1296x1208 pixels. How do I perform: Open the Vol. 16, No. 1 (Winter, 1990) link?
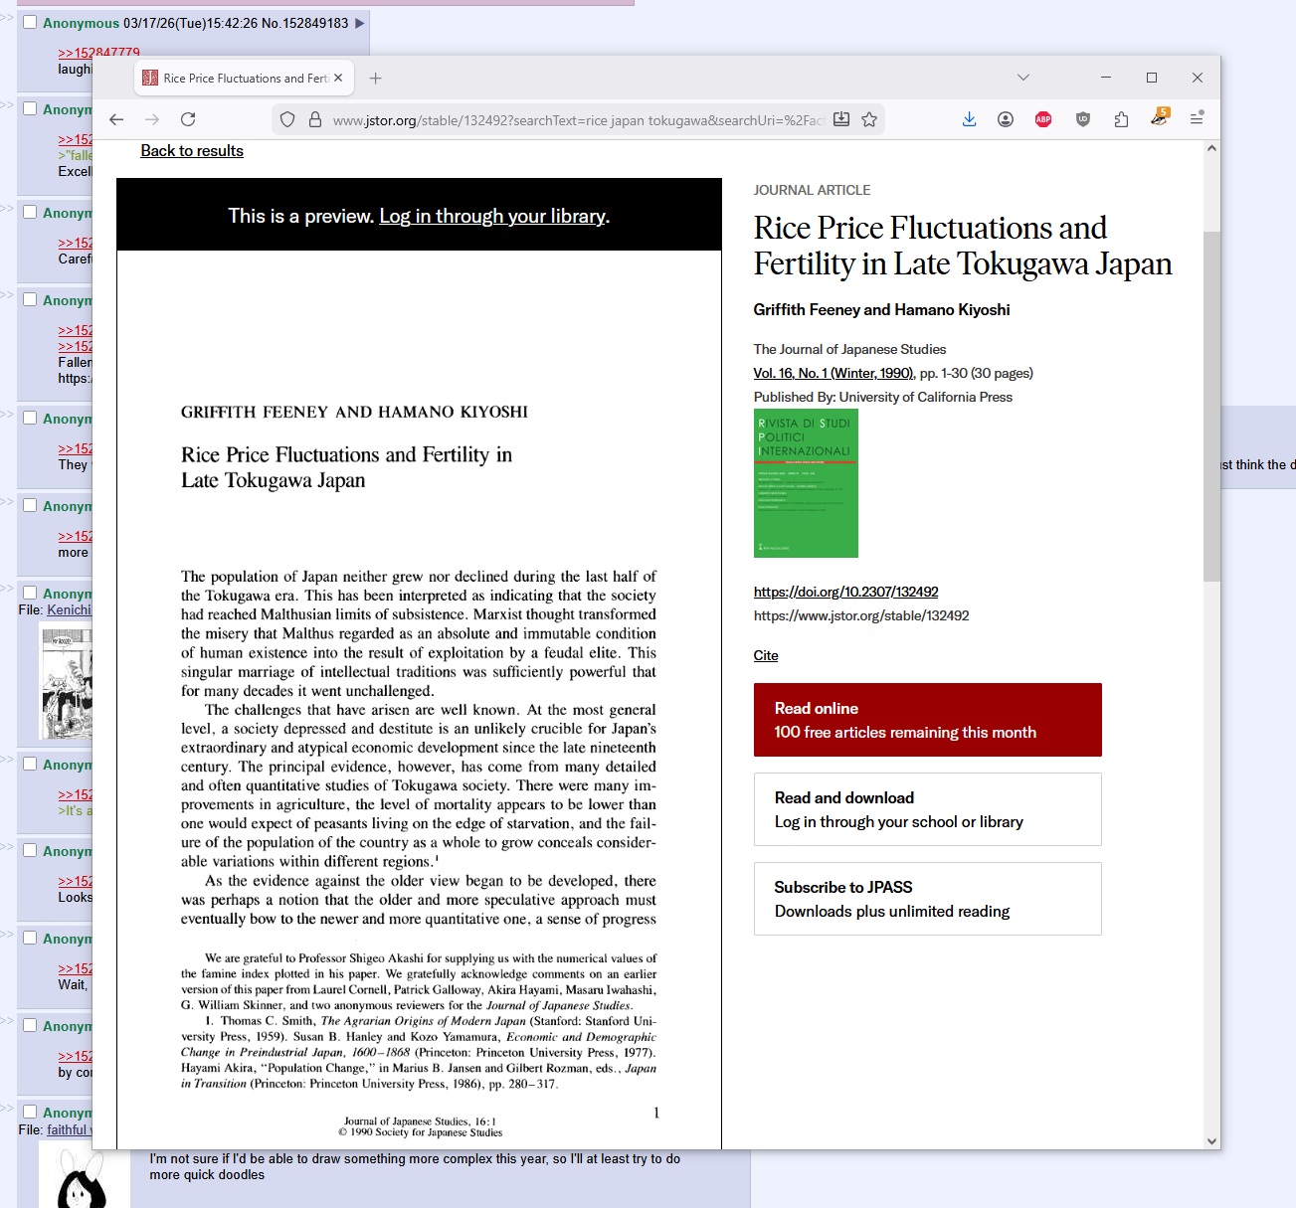[833, 373]
